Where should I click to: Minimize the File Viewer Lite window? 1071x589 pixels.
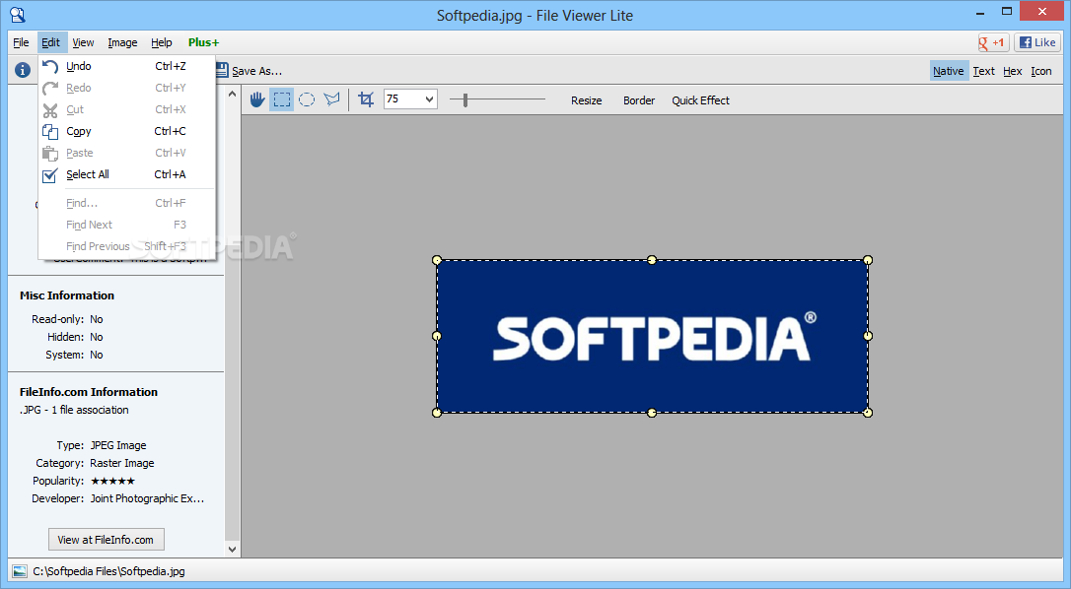[x=980, y=12]
